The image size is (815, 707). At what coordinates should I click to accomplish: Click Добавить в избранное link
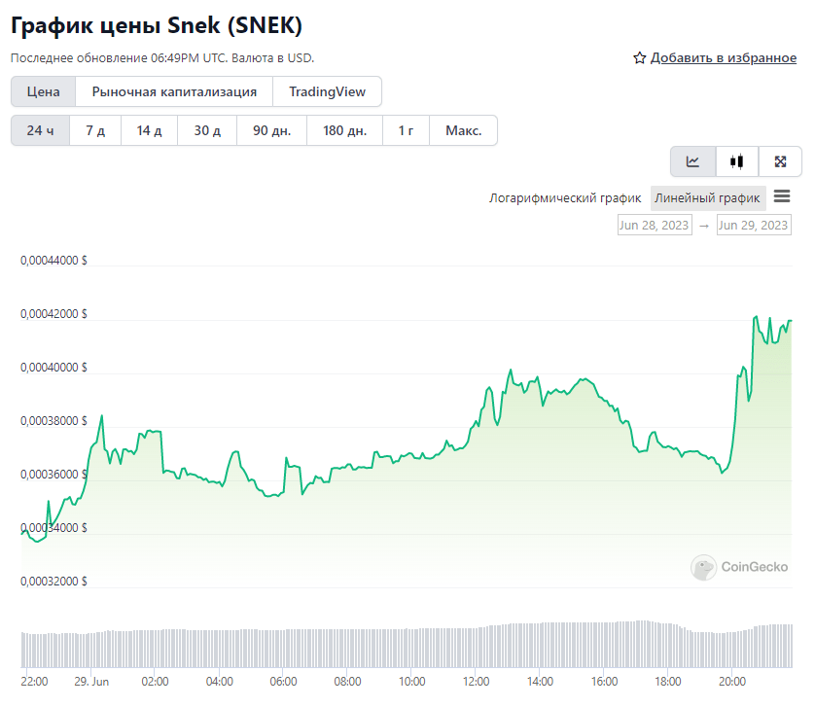(x=723, y=57)
